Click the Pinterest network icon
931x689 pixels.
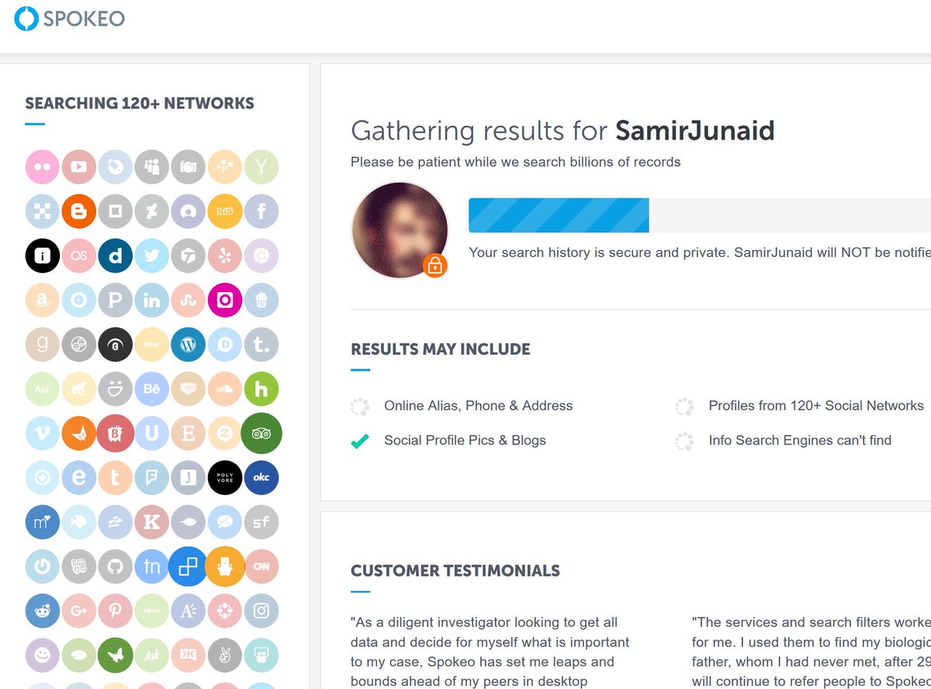[115, 611]
